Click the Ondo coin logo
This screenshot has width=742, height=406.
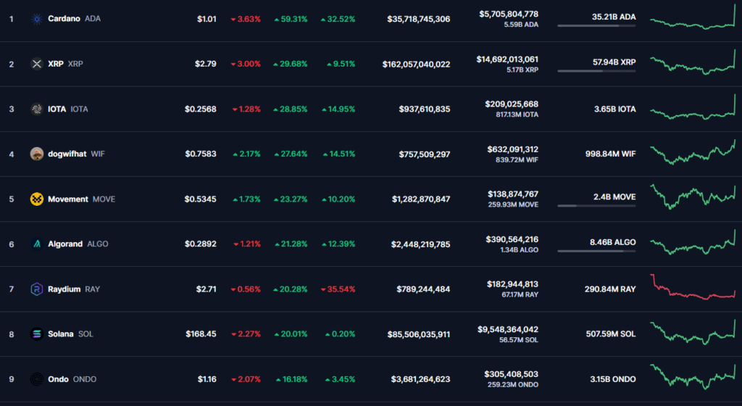36,379
